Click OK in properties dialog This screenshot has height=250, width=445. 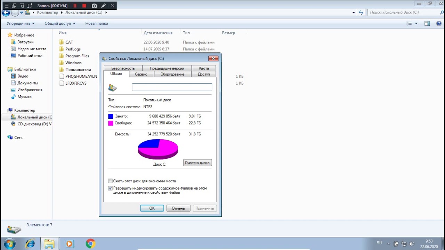[152, 208]
